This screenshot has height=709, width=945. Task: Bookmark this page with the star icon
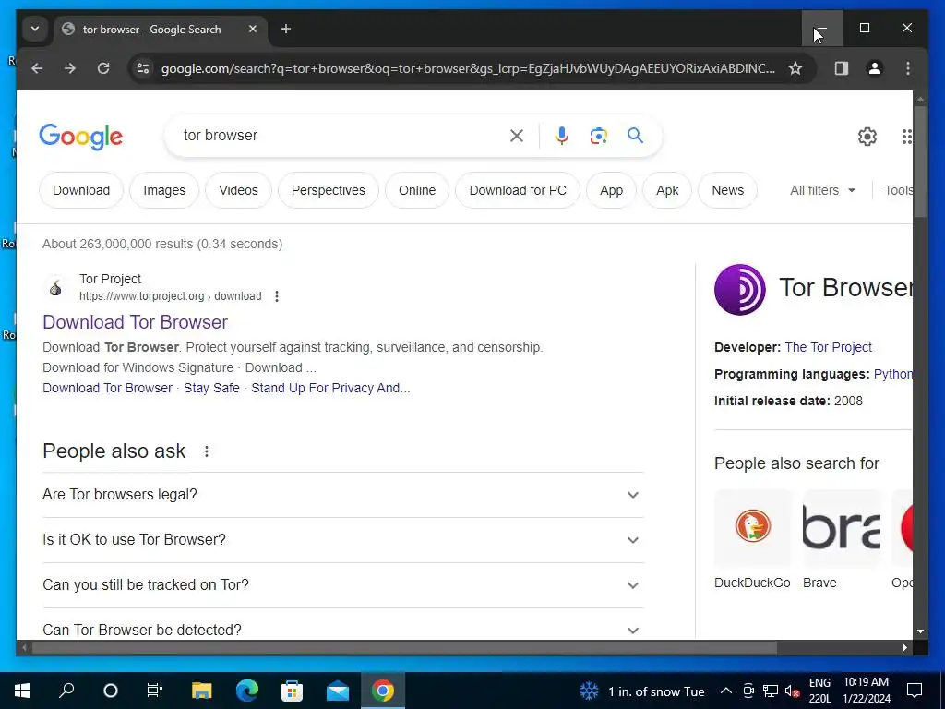[x=795, y=68]
